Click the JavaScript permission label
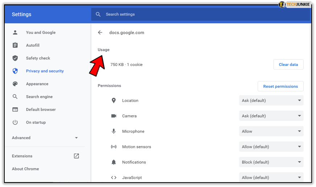This screenshot has height=187, width=316. pyautogui.click(x=132, y=178)
